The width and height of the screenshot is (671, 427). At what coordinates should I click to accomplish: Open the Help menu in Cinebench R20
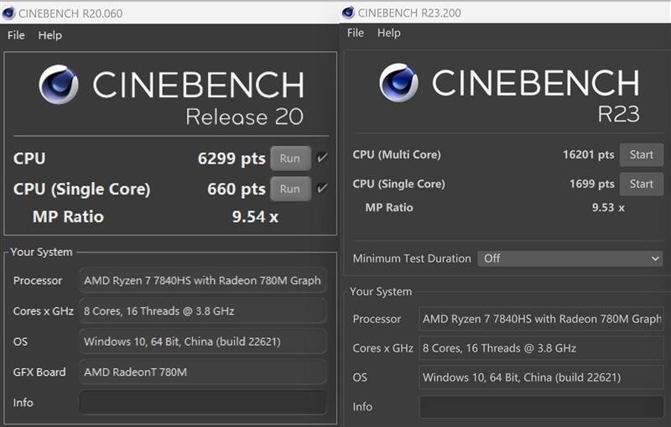(50, 35)
